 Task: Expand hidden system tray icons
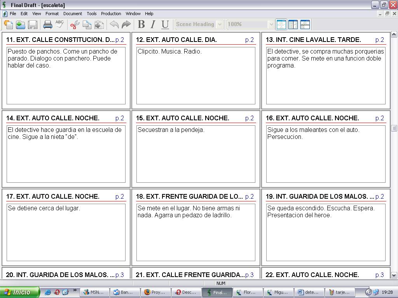pyautogui.click(x=368, y=292)
